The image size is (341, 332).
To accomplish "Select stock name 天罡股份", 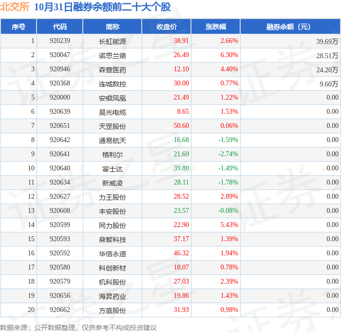I will [113, 126].
